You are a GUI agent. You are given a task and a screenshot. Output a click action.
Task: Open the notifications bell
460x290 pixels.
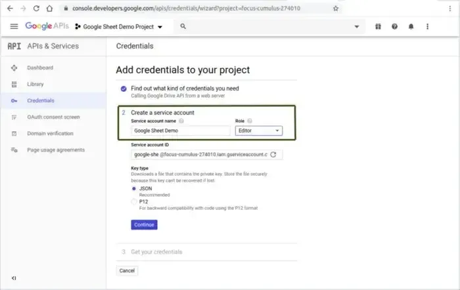click(411, 27)
